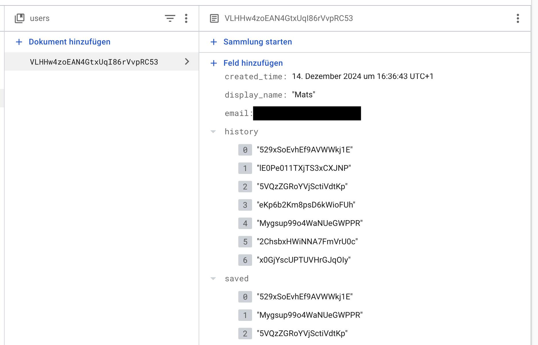Collapse the history array field
This screenshot has width=538, height=345.
tap(213, 132)
